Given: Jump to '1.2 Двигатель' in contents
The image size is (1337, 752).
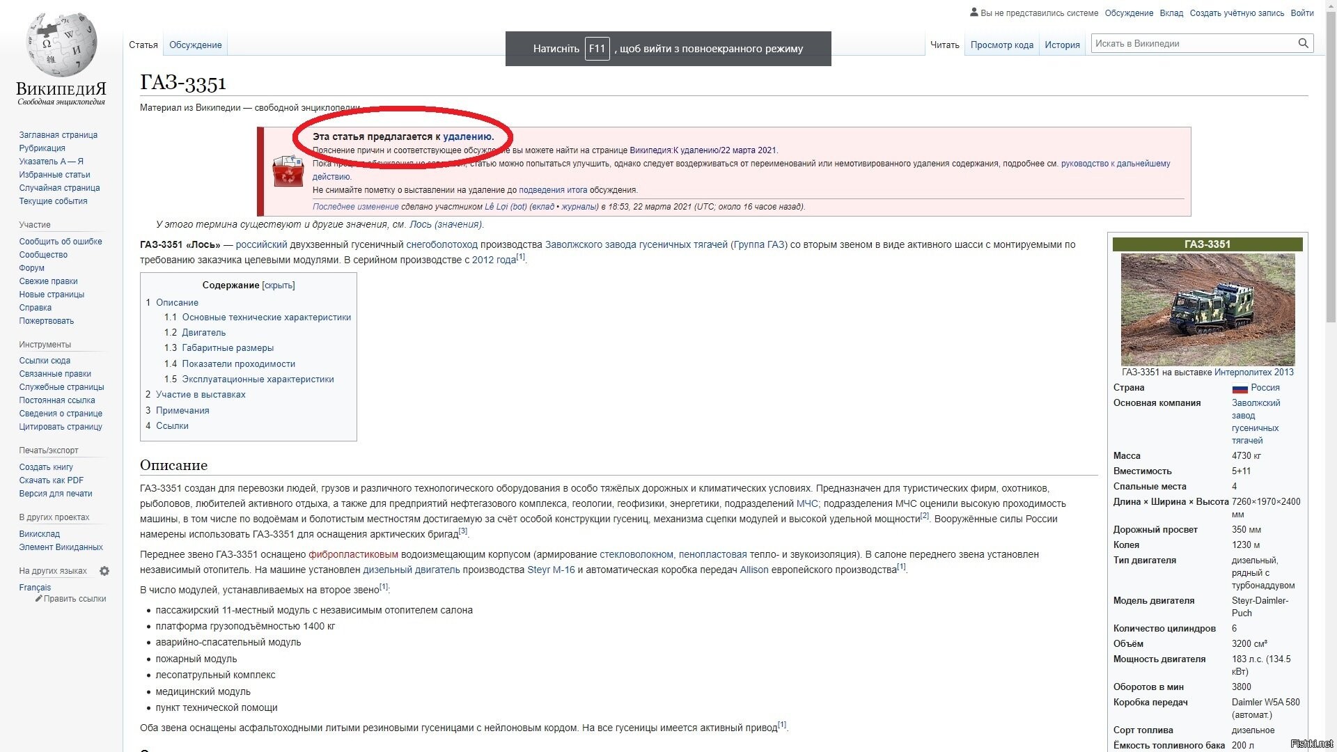Looking at the screenshot, I should pyautogui.click(x=195, y=333).
